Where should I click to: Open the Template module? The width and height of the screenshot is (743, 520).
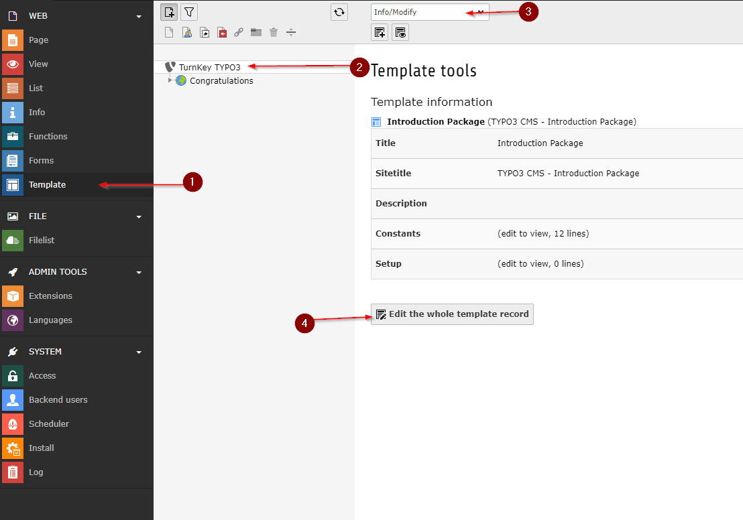pos(76,185)
